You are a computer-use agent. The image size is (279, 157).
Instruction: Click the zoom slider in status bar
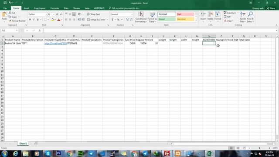(x=259, y=148)
